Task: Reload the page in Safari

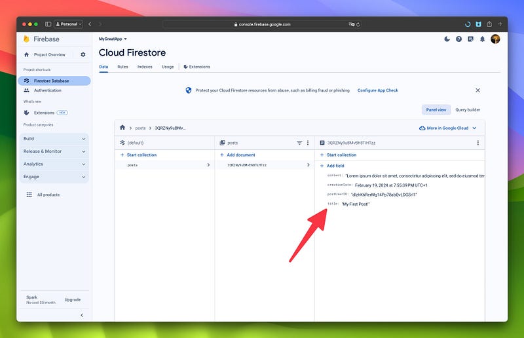Action: tap(358, 24)
